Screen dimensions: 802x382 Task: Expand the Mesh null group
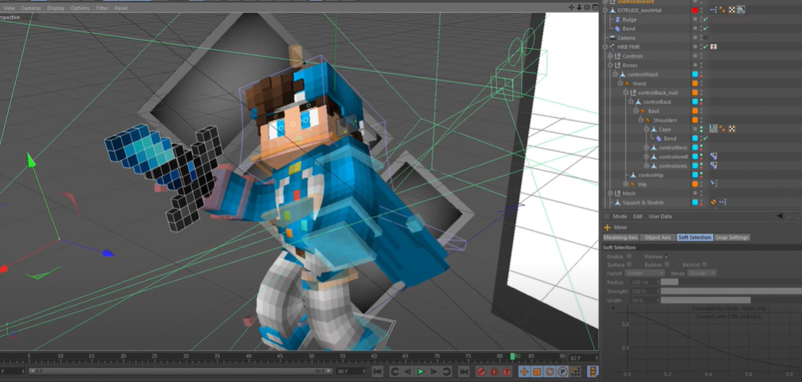(610, 194)
